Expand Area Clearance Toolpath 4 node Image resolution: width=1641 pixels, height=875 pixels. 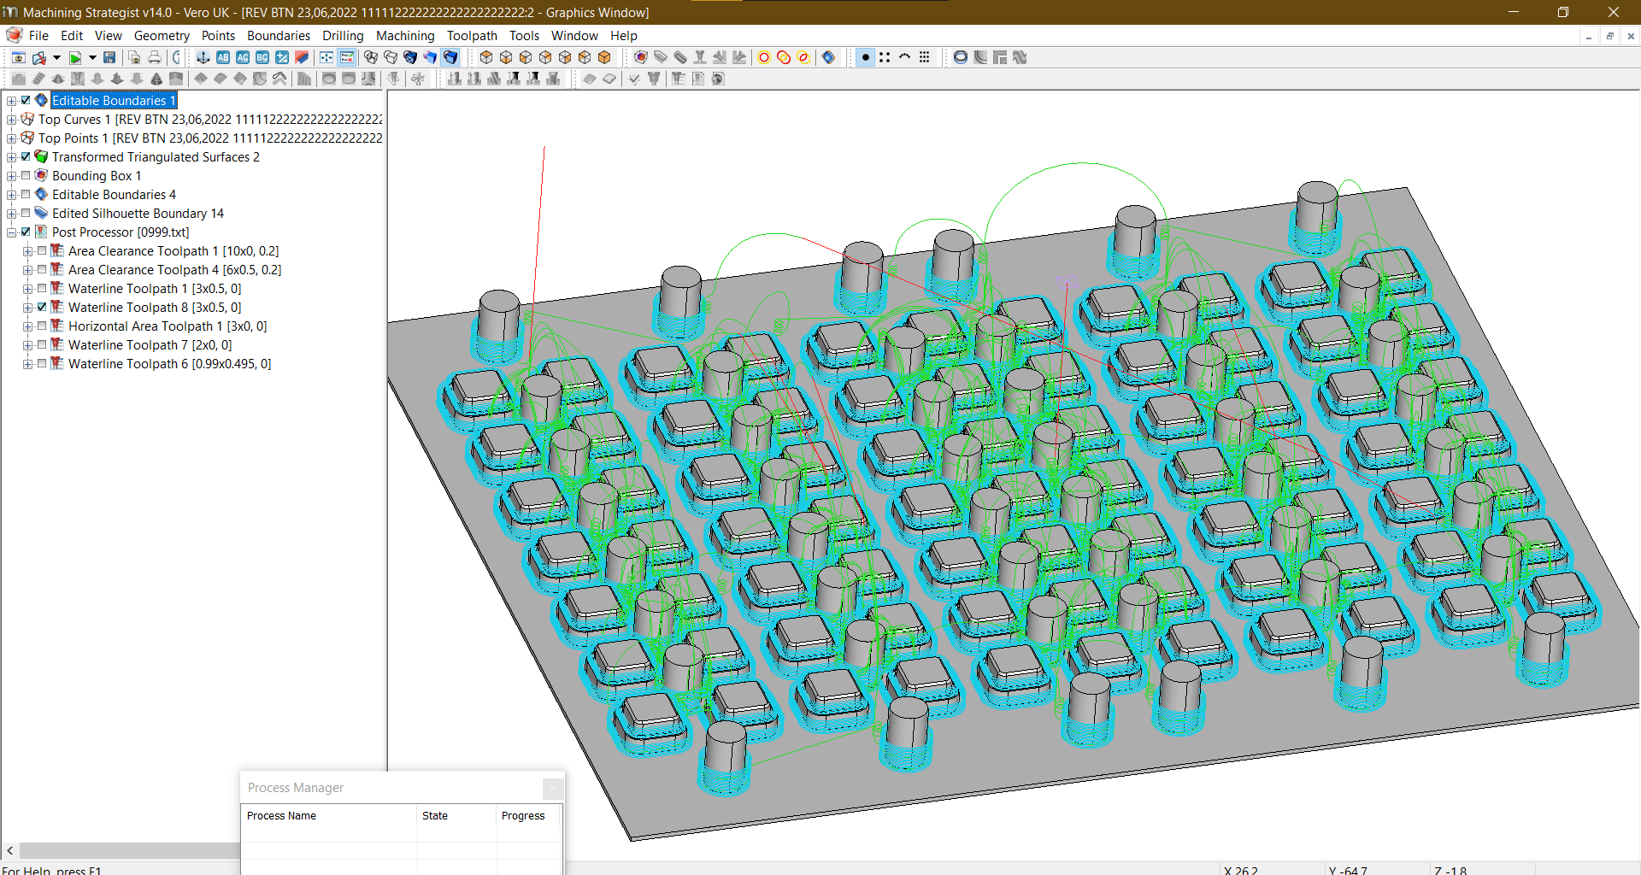point(27,270)
